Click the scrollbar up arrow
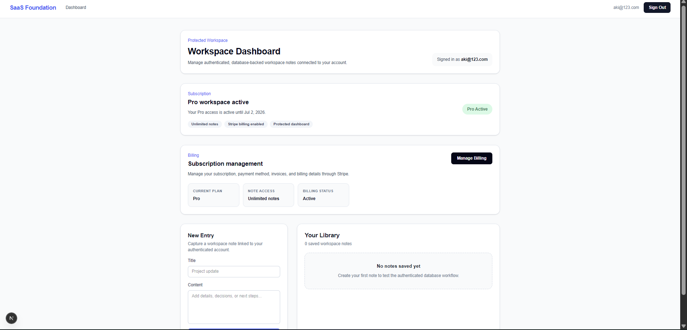 [x=683, y=2]
